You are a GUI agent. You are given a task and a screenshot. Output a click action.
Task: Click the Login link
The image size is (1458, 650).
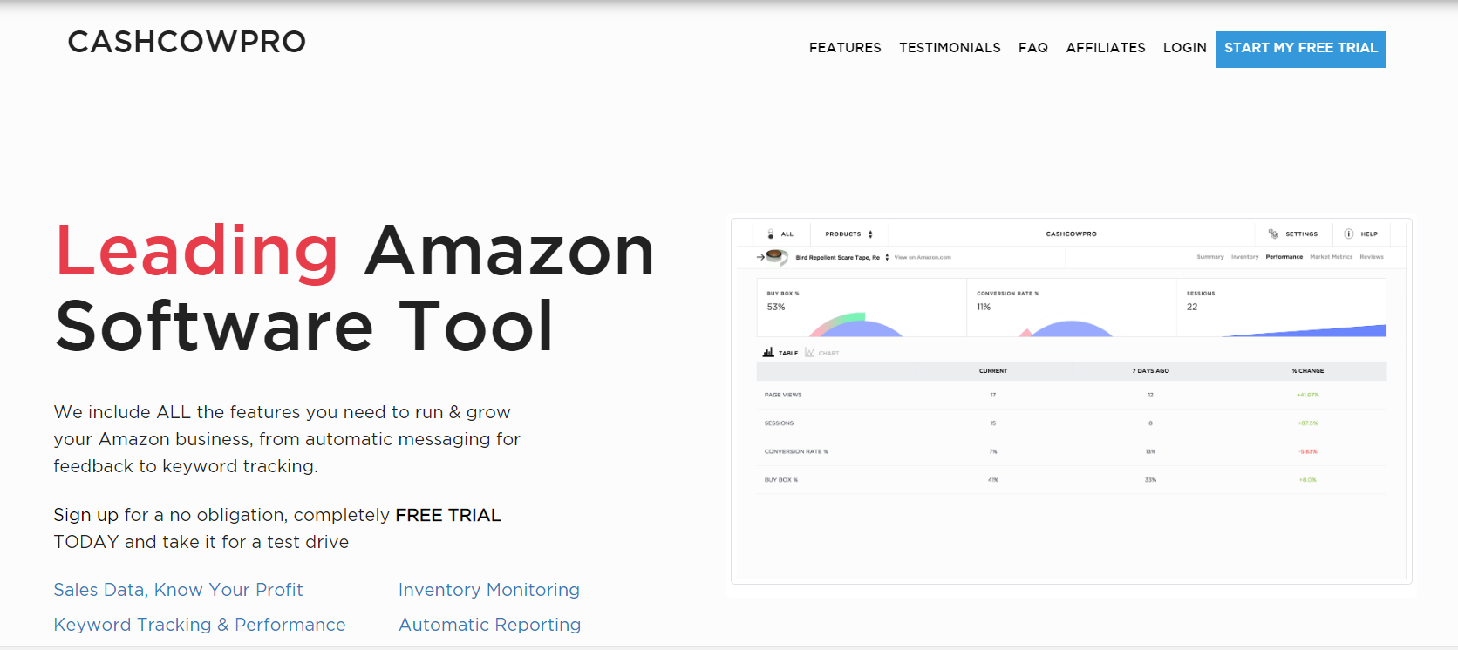(x=1184, y=48)
